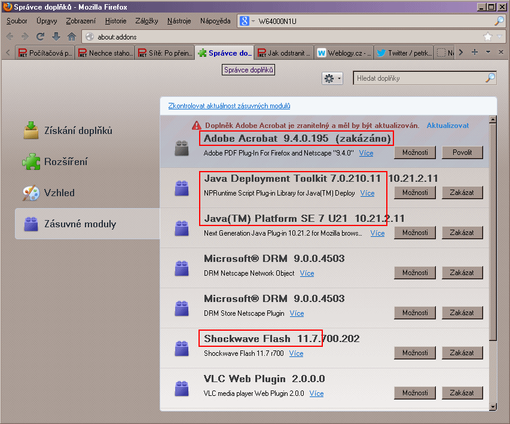Open the Historie menu
The image size is (510, 424).
coord(115,21)
